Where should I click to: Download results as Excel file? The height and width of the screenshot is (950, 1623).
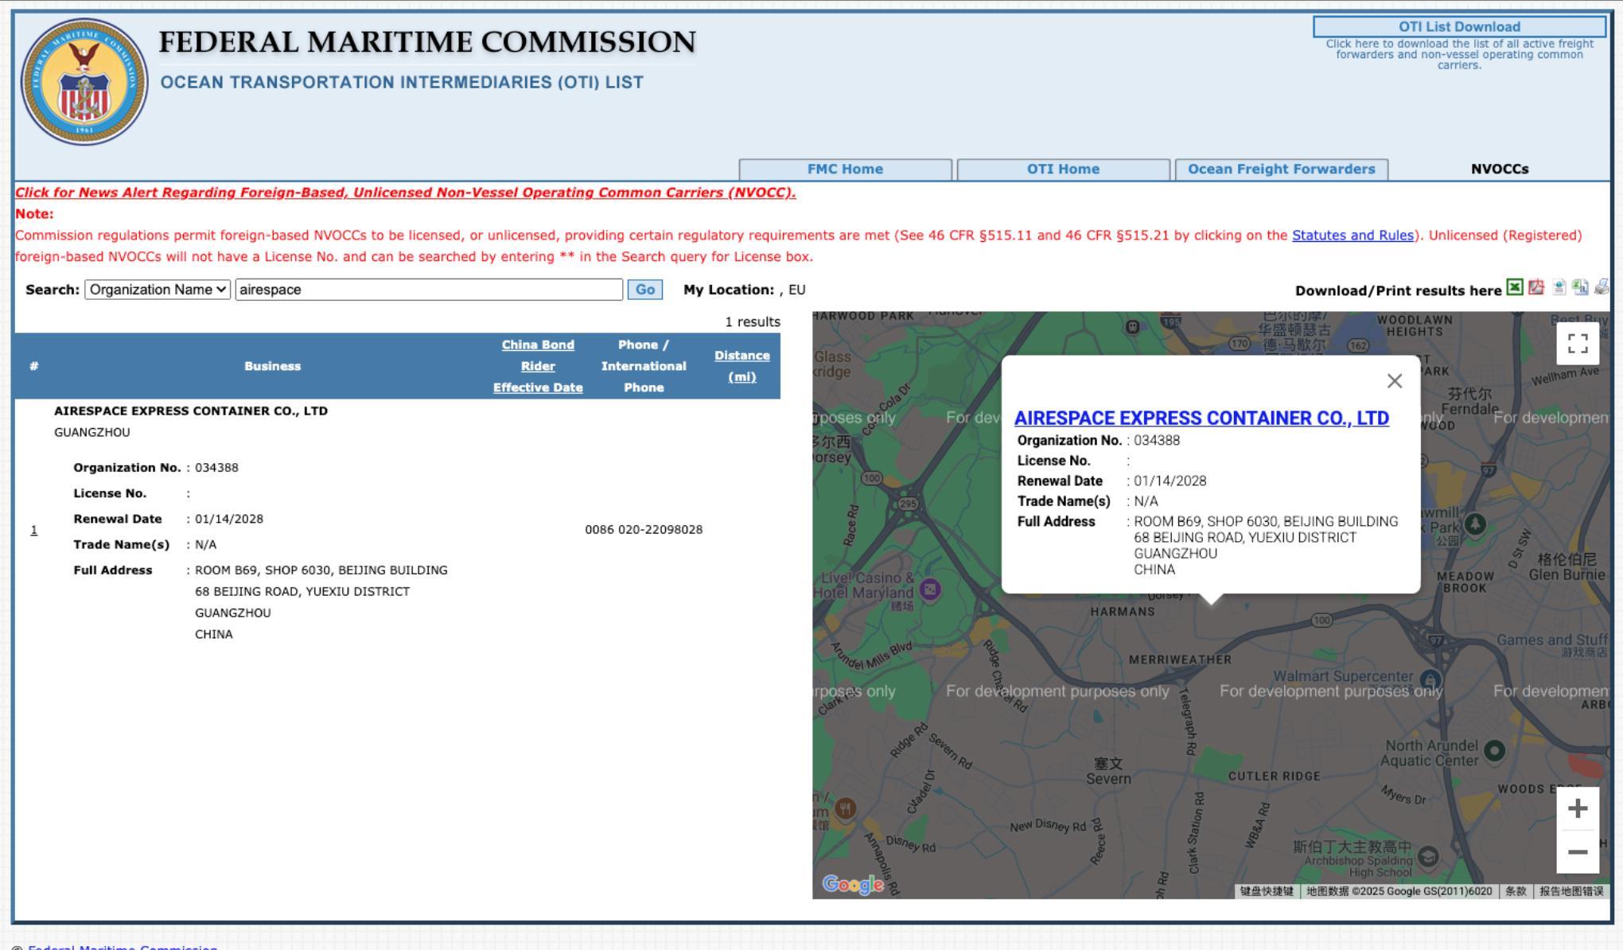[x=1515, y=288]
